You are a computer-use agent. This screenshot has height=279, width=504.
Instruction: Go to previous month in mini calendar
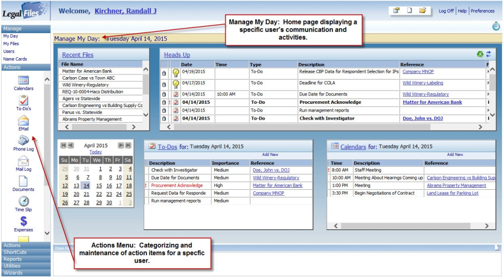(71, 145)
